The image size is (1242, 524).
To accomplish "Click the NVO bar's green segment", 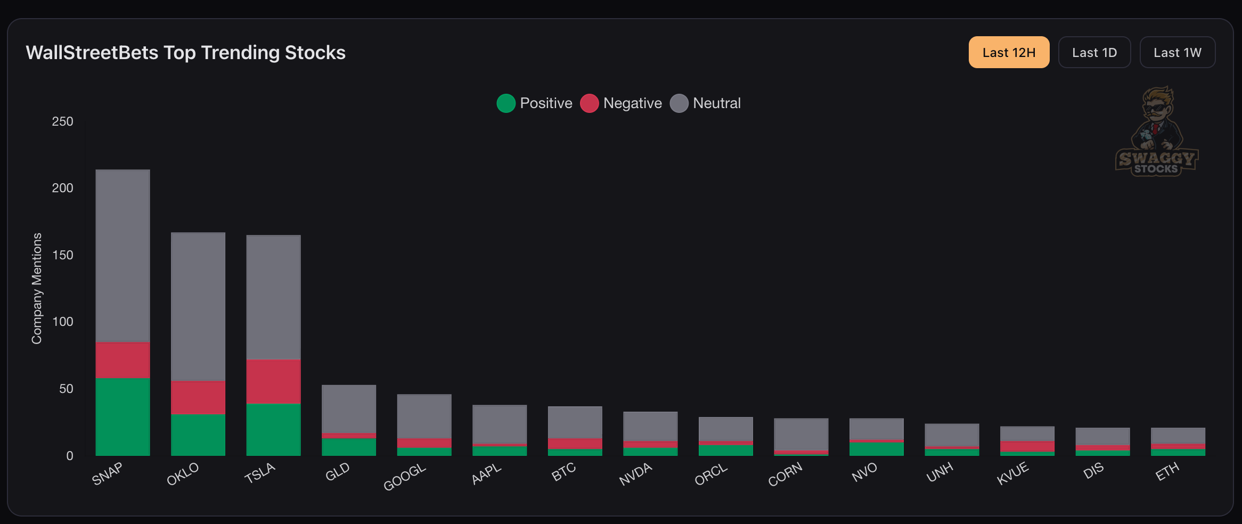I will tap(877, 449).
